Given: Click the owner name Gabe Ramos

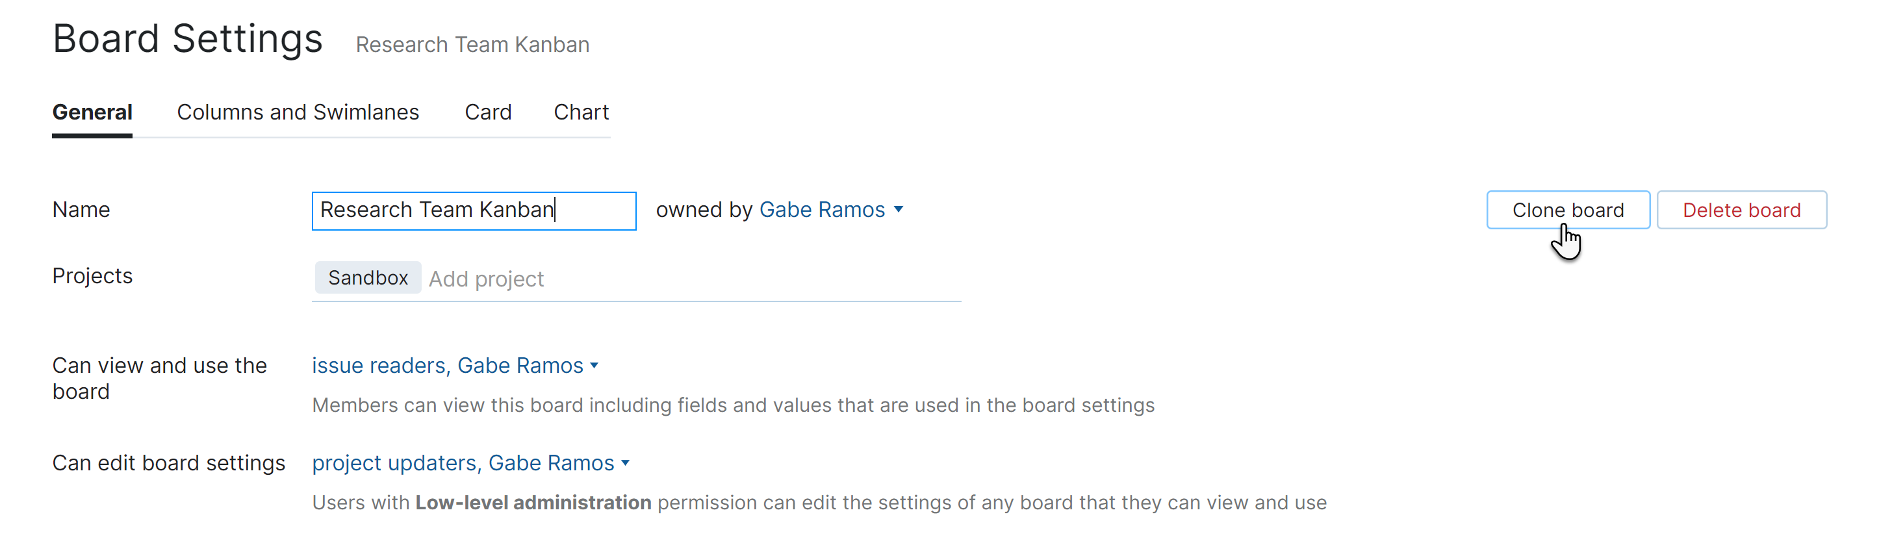Looking at the screenshot, I should pos(821,210).
